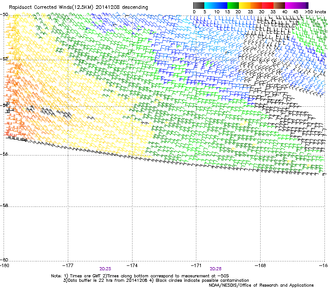328x288 pixels.
Task: Click the cyan 5-10 knots legend swatch
Action: coord(210,5)
